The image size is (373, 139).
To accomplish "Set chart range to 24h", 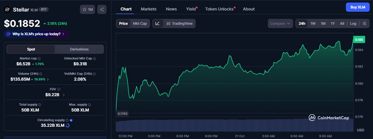I will (x=302, y=24).
